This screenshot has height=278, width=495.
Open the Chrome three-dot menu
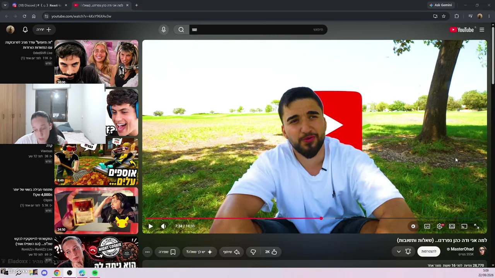click(x=489, y=16)
